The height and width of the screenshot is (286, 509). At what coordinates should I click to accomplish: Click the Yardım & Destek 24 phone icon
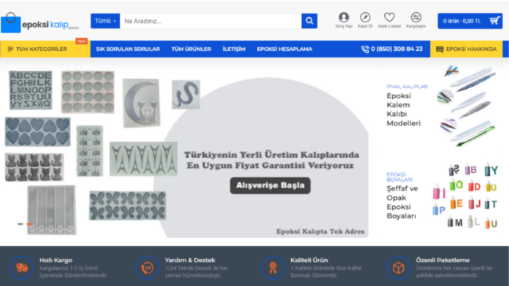click(147, 267)
